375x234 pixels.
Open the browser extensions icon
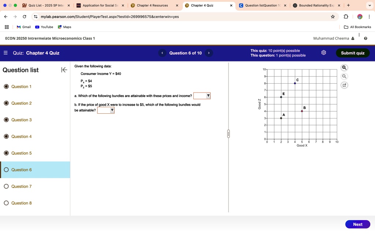tap(346, 17)
